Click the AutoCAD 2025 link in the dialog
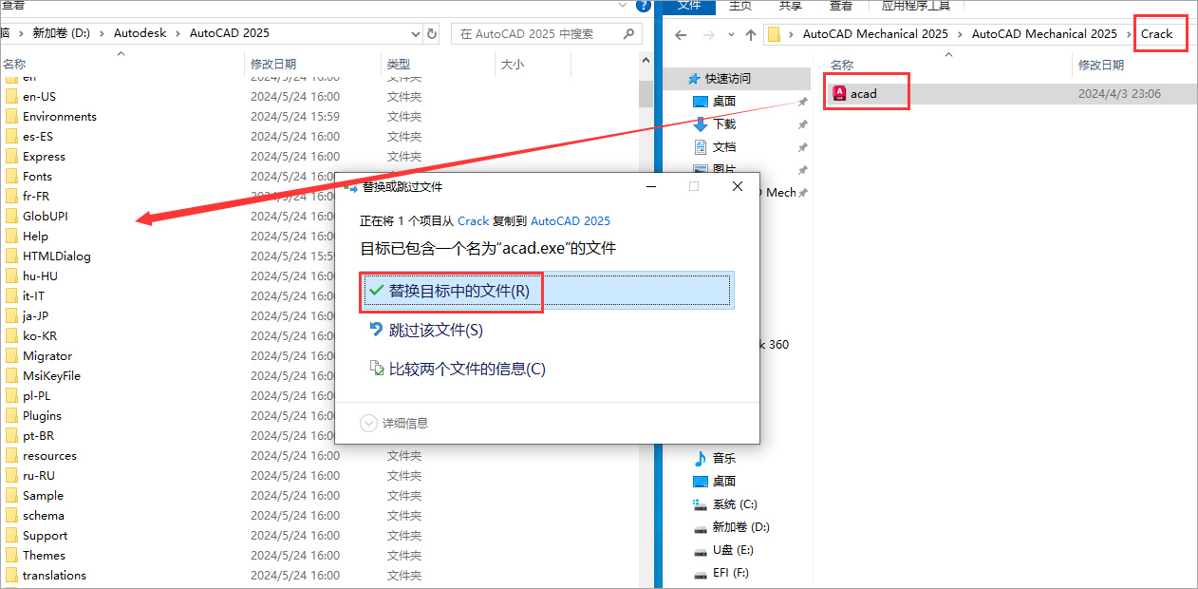Viewport: 1198px width, 589px height. click(x=571, y=220)
